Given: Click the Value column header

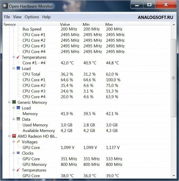Looking at the screenshot, I should pyautogui.click(x=70, y=24).
